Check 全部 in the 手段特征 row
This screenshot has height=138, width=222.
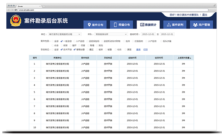53,50
